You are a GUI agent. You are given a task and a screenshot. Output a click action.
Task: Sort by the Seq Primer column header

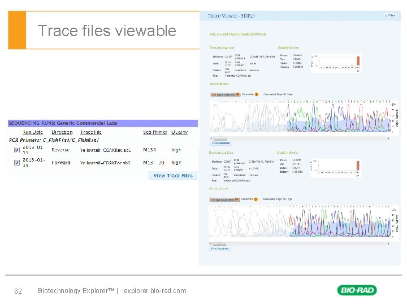(155, 132)
